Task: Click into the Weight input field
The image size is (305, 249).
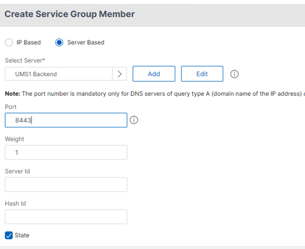Action: tap(66, 152)
